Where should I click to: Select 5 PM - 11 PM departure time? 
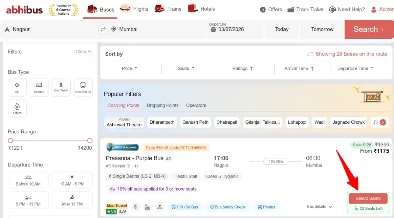click(x=28, y=200)
